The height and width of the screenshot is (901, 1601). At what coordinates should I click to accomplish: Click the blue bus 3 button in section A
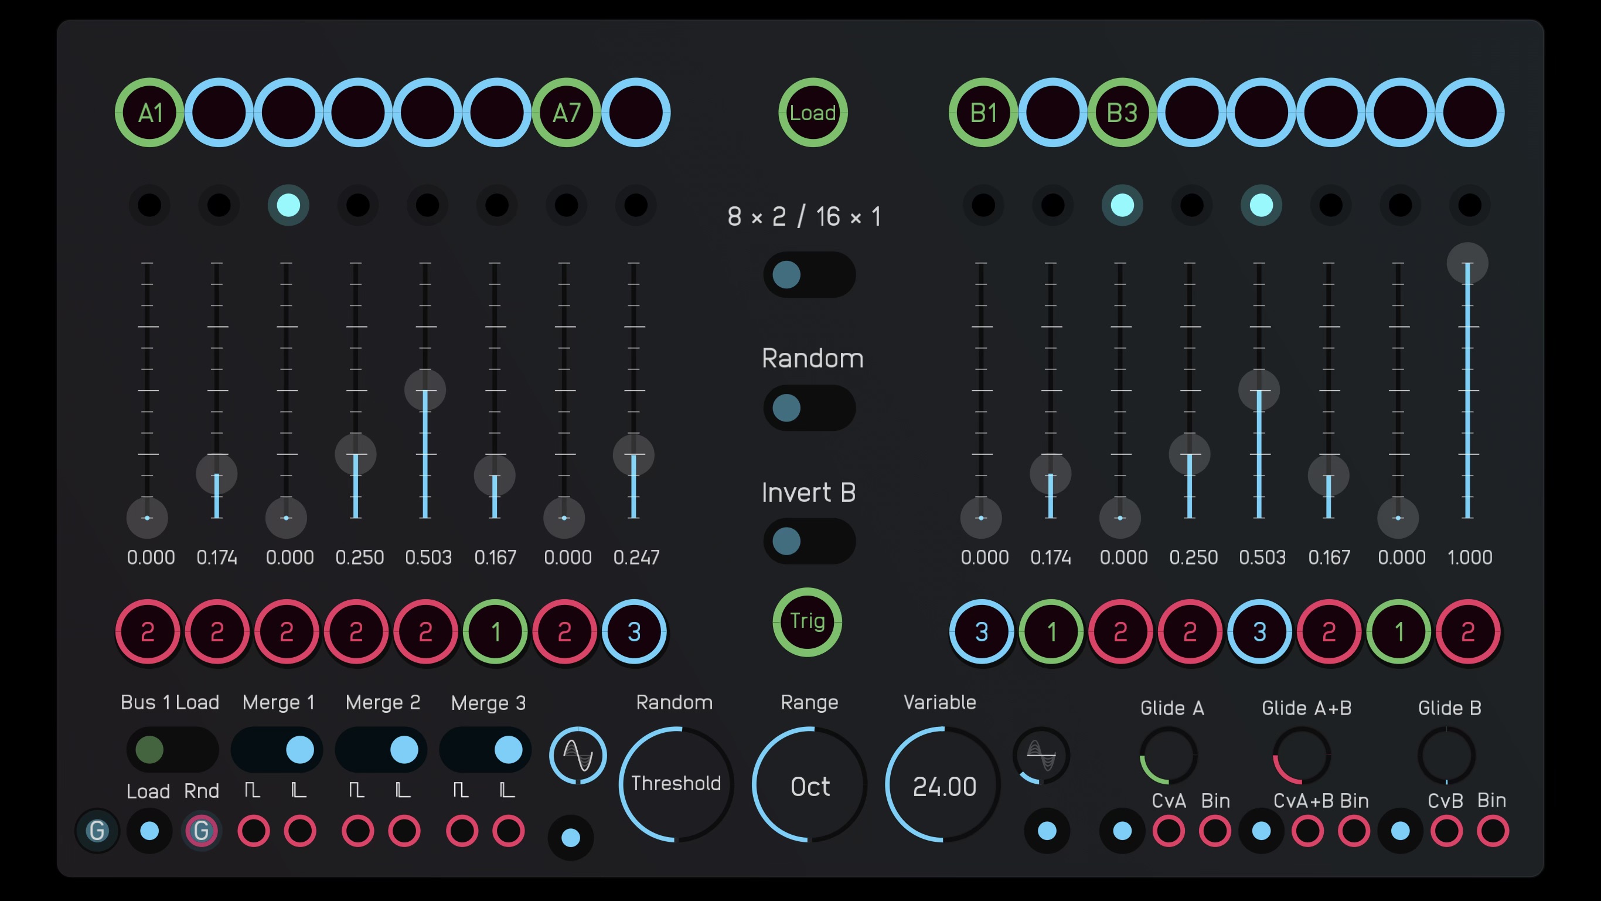click(x=634, y=632)
